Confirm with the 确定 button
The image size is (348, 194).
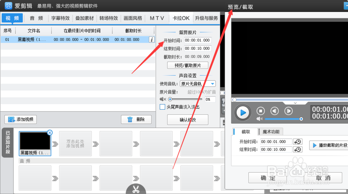pos(268,178)
